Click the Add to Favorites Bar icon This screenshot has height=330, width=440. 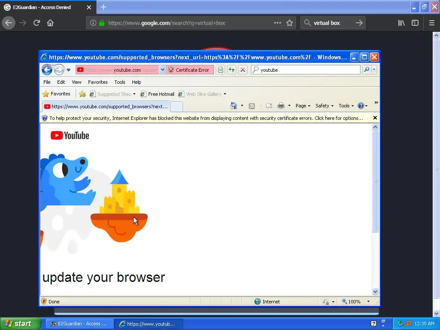82,94
